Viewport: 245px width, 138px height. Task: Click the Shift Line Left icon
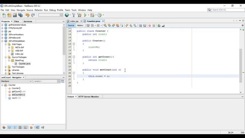[x=140, y=26]
